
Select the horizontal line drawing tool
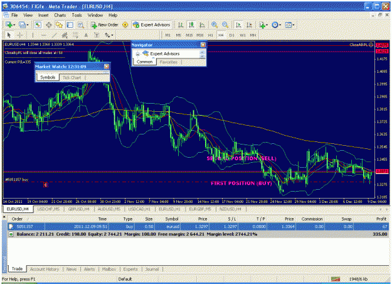(x=43, y=35)
